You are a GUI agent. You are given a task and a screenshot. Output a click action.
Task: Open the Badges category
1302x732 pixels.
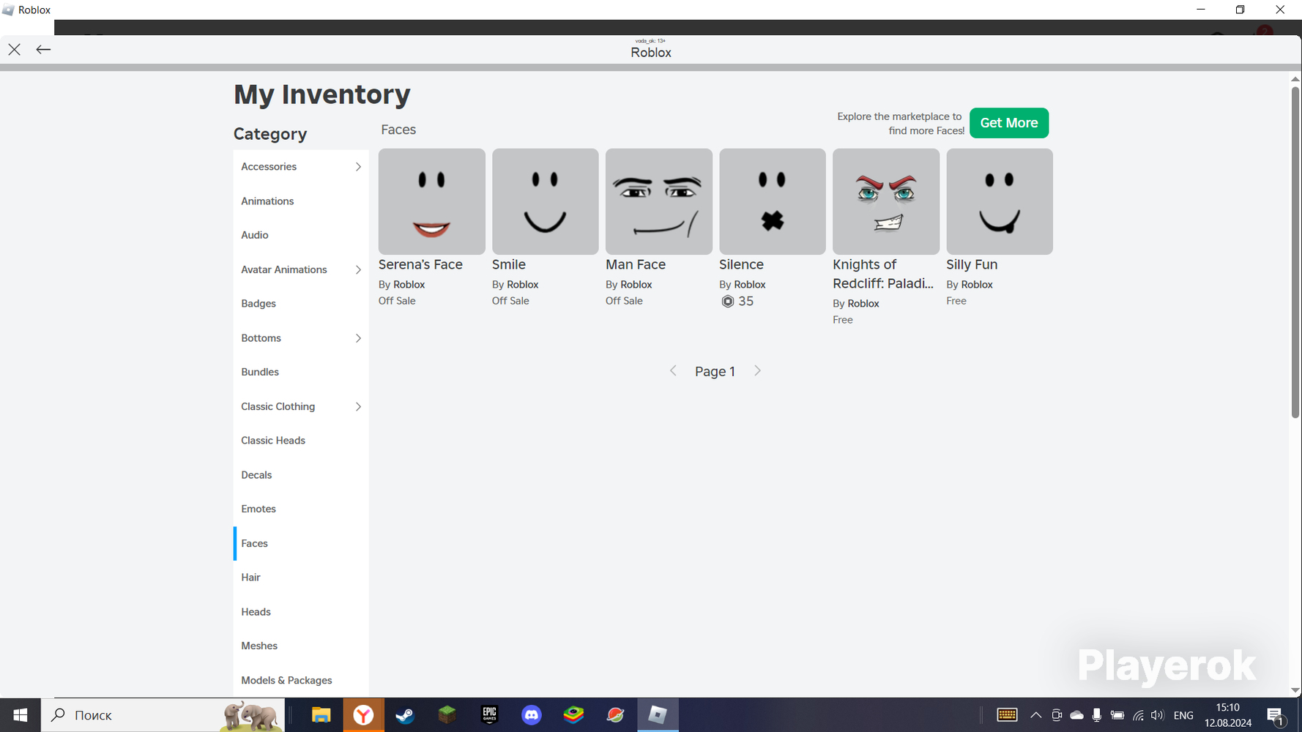coord(301,304)
